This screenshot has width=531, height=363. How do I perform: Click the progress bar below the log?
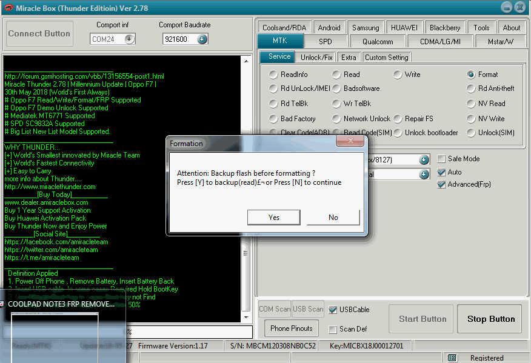[128, 332]
